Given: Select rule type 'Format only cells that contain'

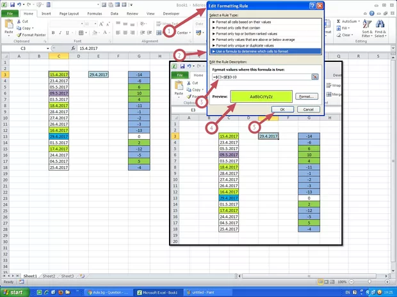Looking at the screenshot, I should click(x=265, y=27).
